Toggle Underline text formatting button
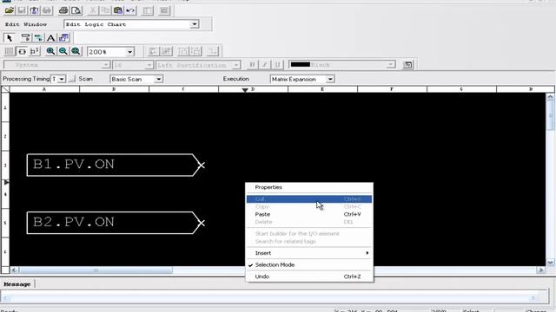556x312 pixels. (x=278, y=65)
